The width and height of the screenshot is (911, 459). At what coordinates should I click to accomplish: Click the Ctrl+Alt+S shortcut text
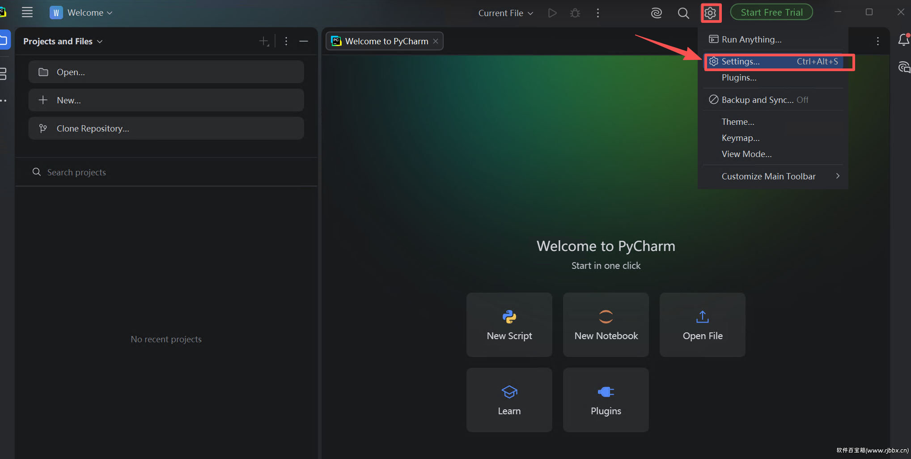[x=817, y=61]
